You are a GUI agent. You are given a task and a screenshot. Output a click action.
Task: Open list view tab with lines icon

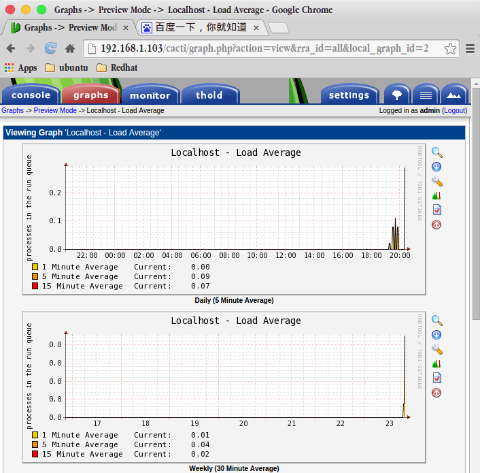[426, 95]
